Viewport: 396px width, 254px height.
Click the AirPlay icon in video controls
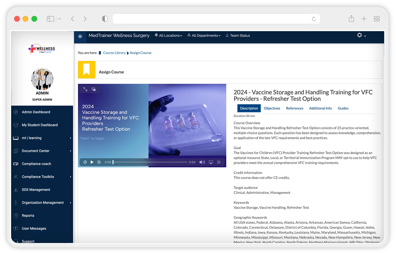211,162
